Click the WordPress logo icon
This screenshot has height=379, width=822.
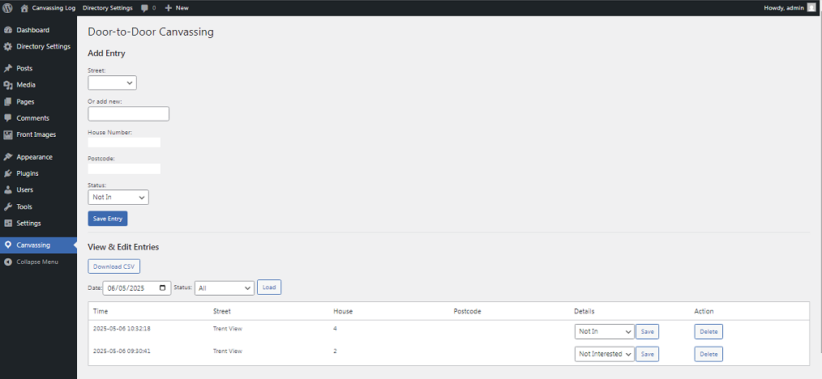pyautogui.click(x=8, y=7)
